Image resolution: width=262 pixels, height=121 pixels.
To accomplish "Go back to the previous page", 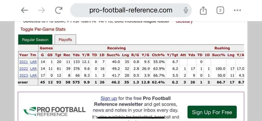I will [24, 10].
